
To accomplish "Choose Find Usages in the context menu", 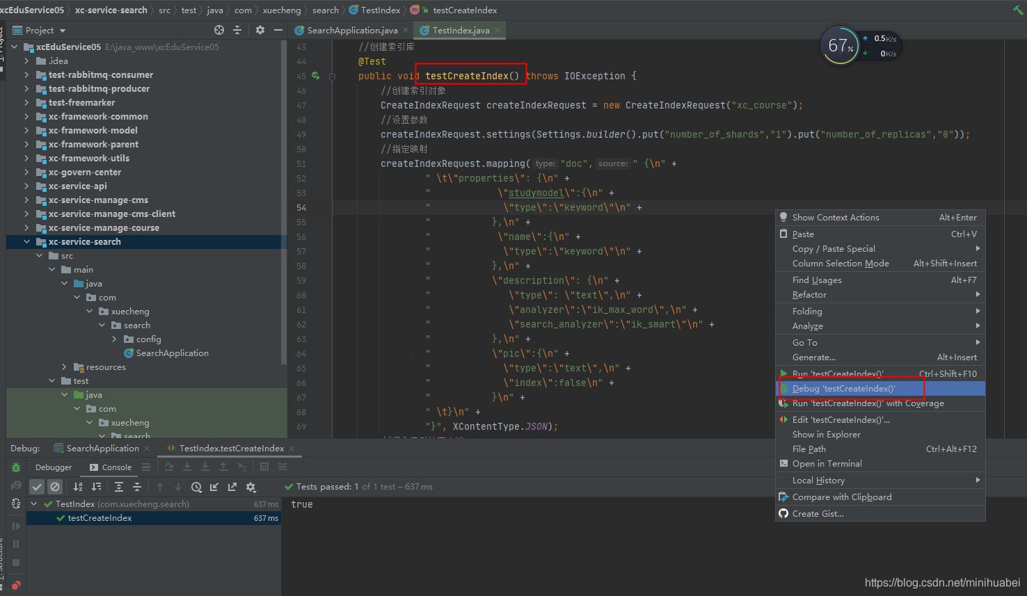I will tap(880, 280).
